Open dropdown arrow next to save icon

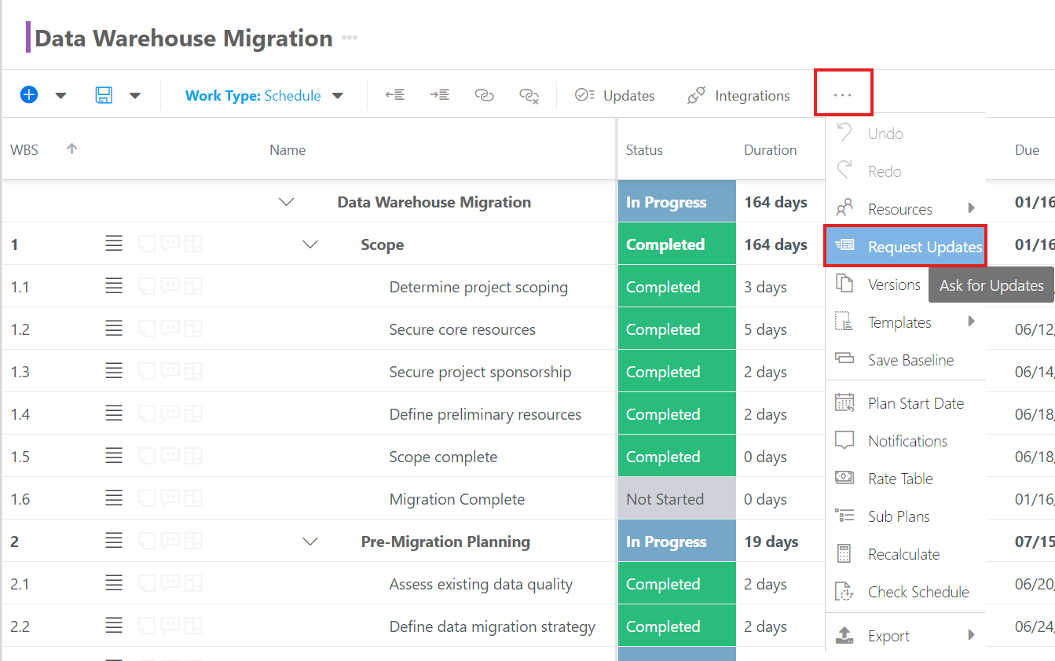(135, 96)
